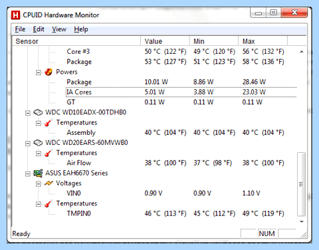Click thermometer icon under ASUS EAH6670
319x250 pixels.
click(x=49, y=203)
